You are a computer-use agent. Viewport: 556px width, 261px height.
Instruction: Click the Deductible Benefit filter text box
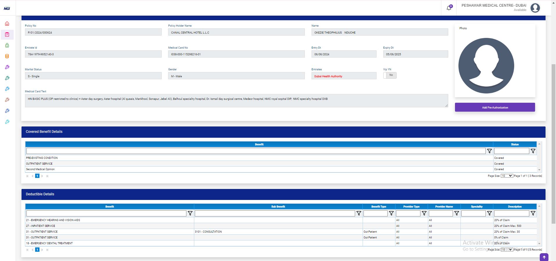(106, 213)
